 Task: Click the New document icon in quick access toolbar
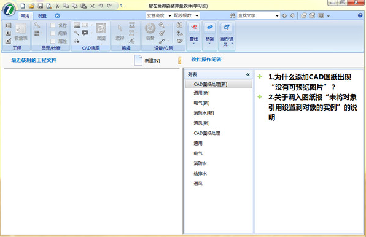tap(23, 6)
